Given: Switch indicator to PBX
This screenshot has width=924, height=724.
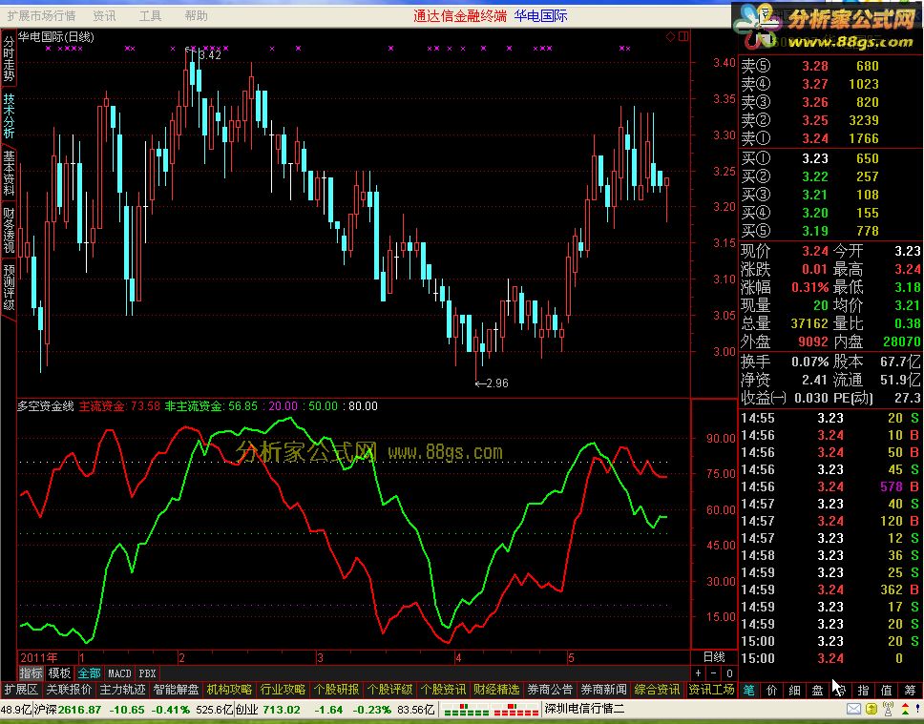Looking at the screenshot, I should point(147,672).
